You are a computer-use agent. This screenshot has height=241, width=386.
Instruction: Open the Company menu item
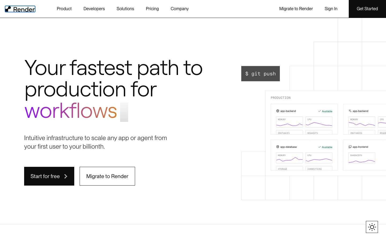click(x=180, y=9)
